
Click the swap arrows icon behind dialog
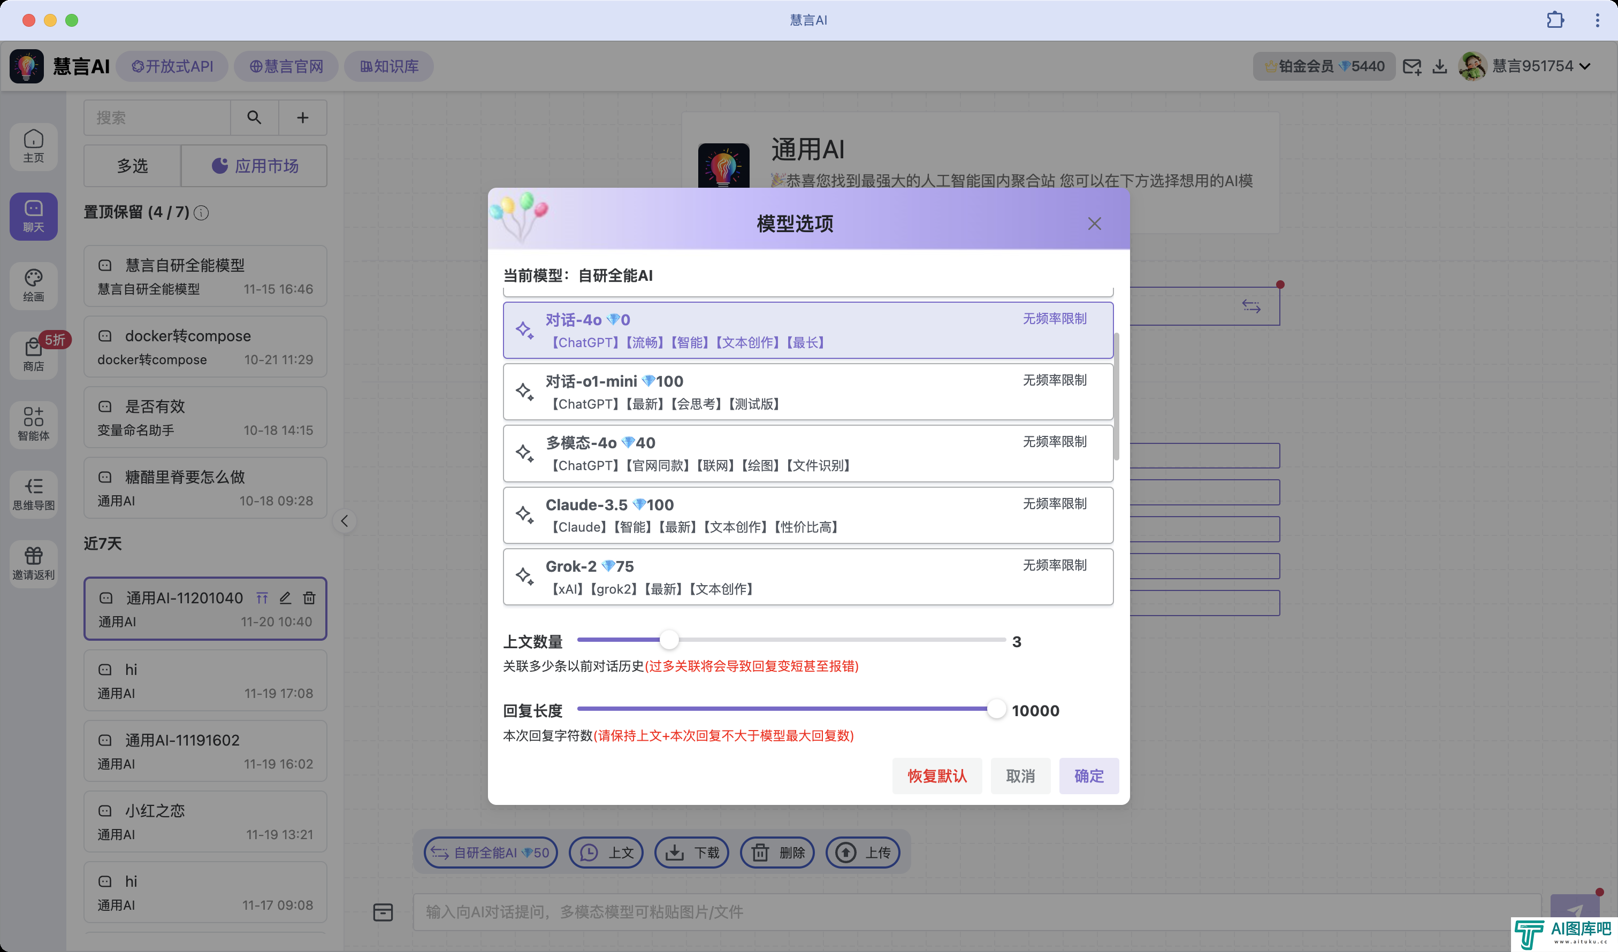[x=1251, y=306]
